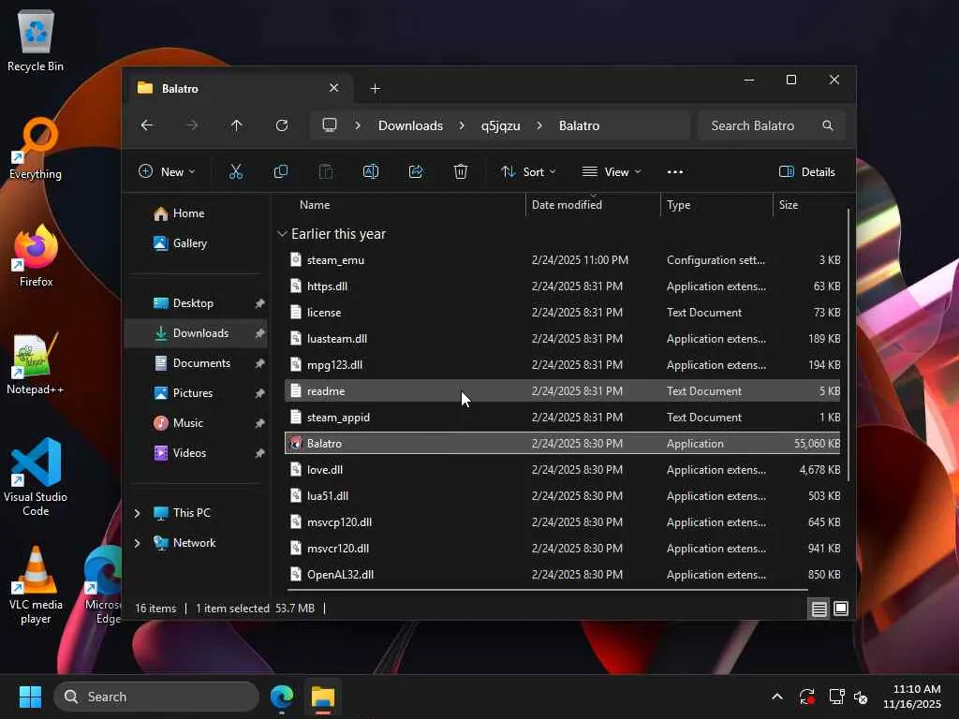Screen dimensions: 959x719
Task: Show hidden system tray icons chevron
Action: (777, 697)
